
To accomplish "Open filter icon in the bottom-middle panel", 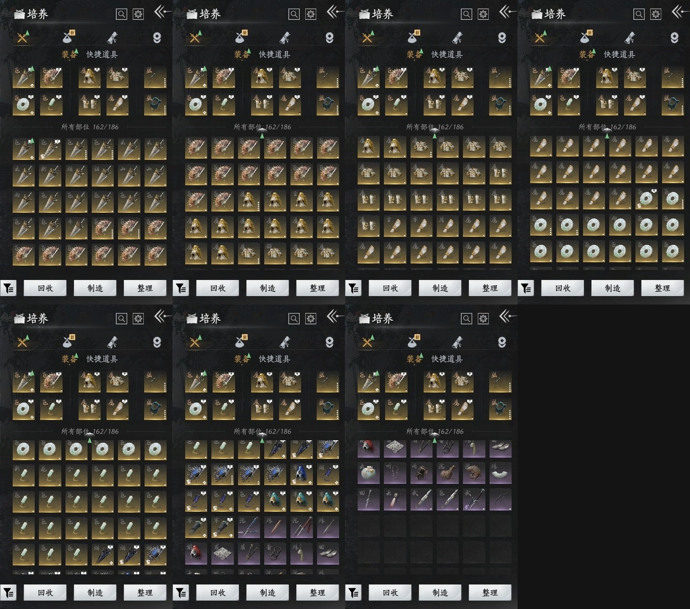I will coord(181,593).
